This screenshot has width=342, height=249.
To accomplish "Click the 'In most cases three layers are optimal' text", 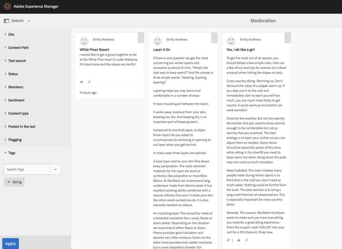I will point(180,153).
